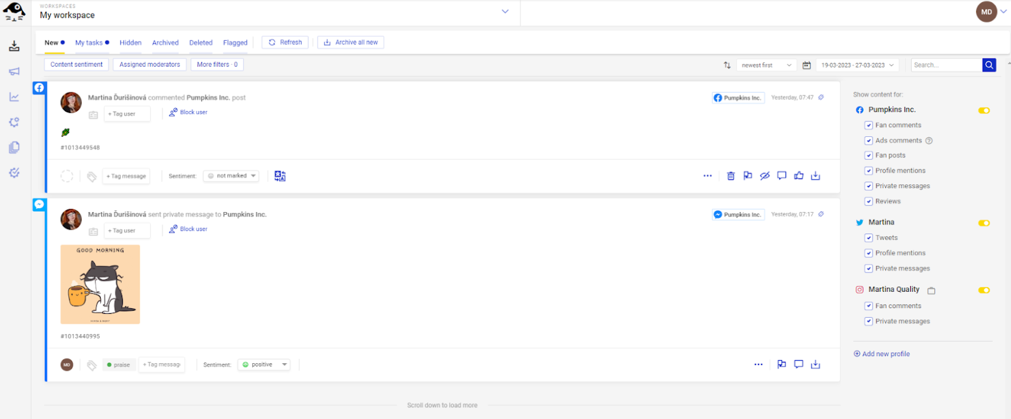
Task: Uncheck the Fan posts checkbox
Action: tap(869, 156)
